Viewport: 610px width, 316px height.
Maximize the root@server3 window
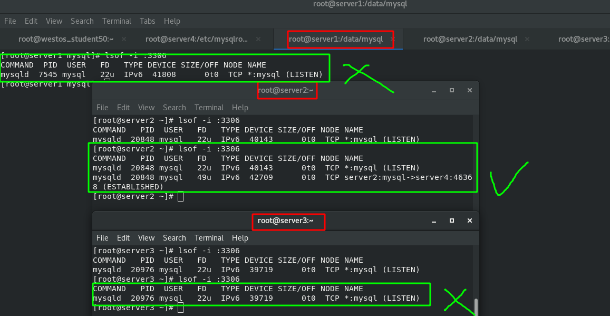pos(452,221)
